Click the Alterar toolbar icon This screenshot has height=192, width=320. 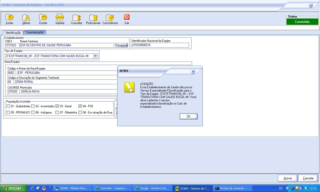click(26, 17)
